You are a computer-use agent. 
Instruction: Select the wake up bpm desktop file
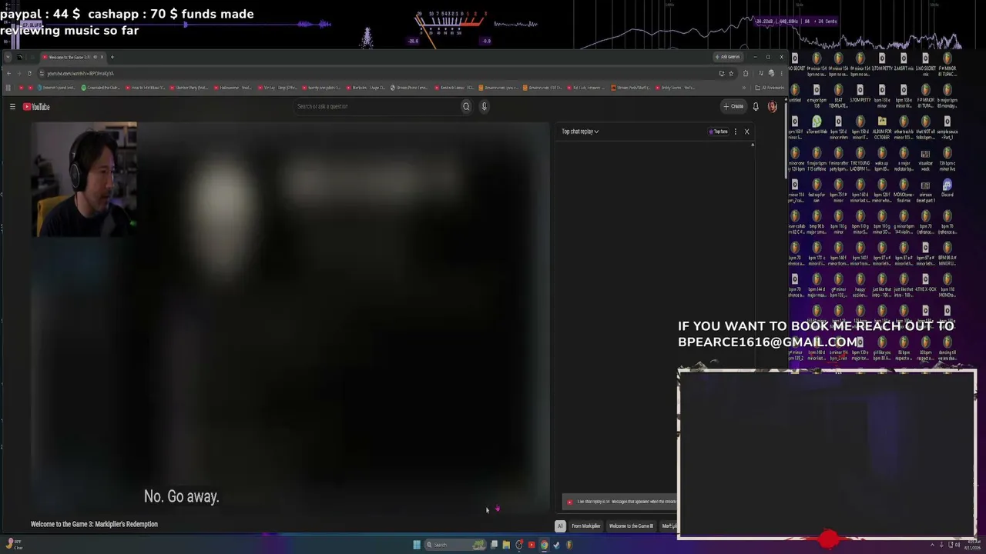point(882,157)
